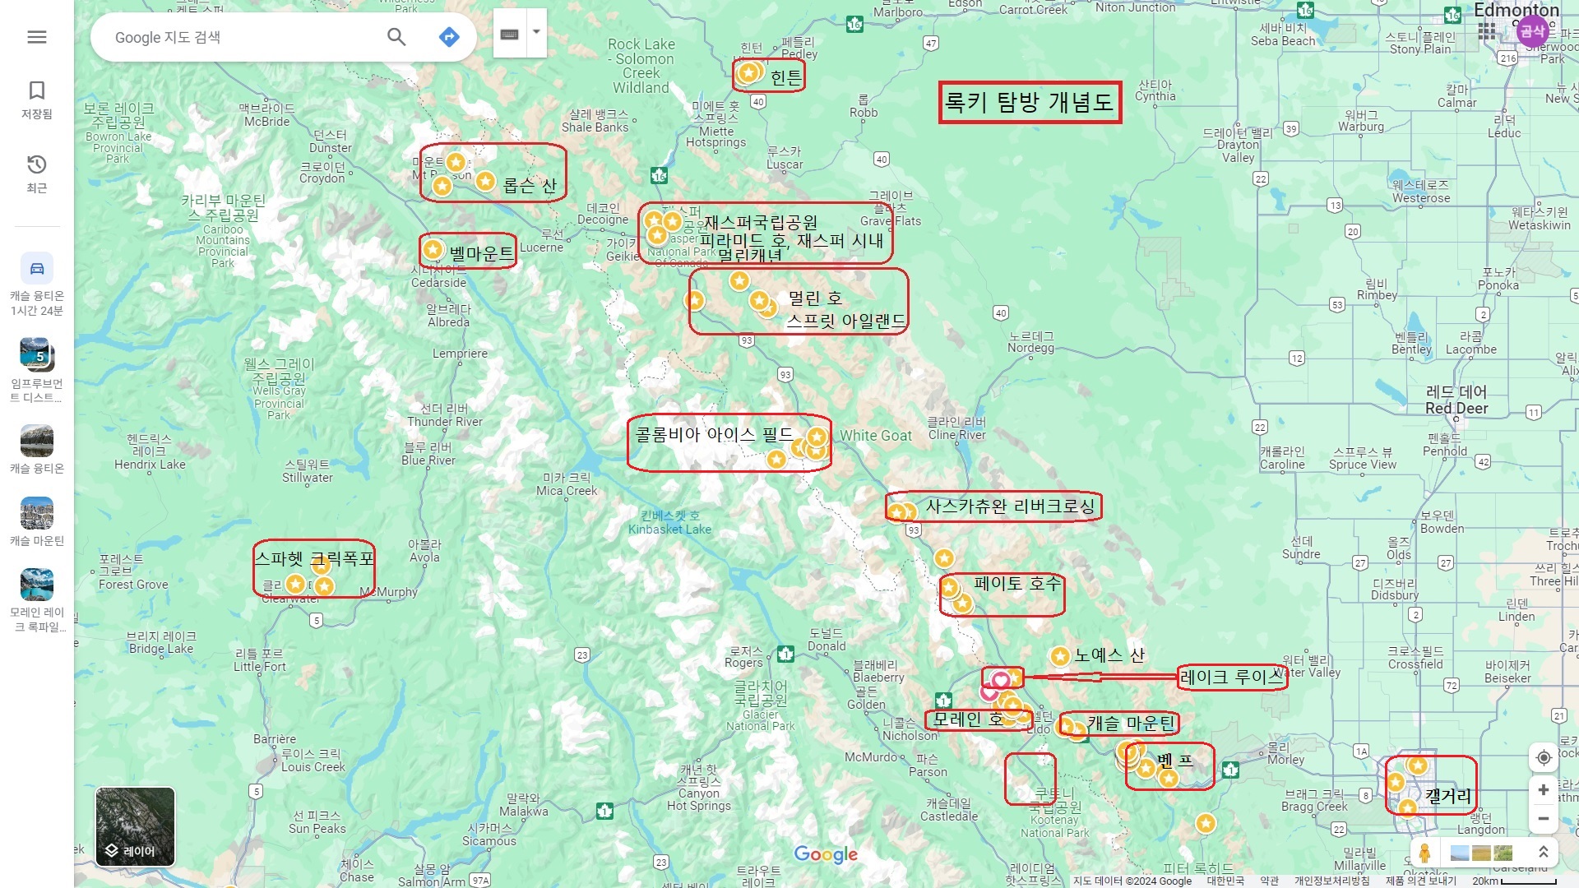The image size is (1579, 888).
Task: Open the Google account avatar
Action: click(x=1532, y=32)
